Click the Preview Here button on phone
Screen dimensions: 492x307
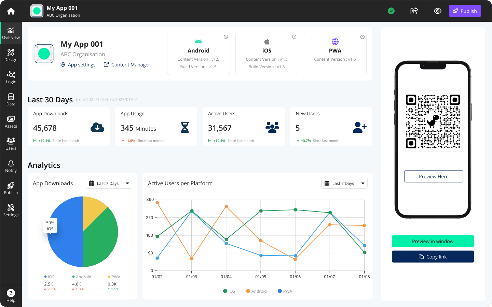pos(434,176)
